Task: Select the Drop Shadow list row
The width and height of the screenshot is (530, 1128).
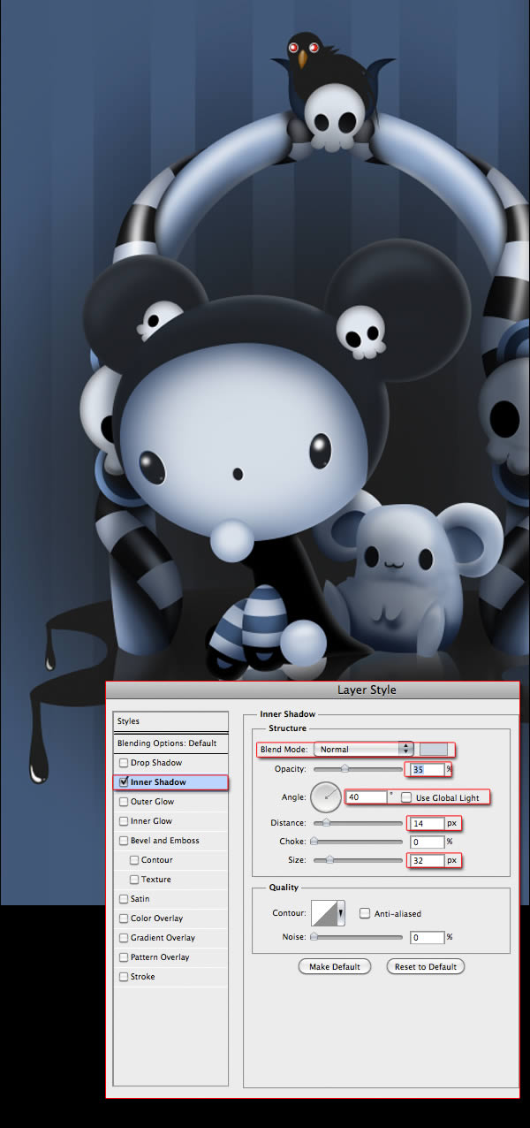Action: [171, 763]
